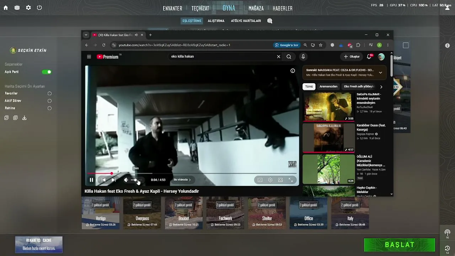The image size is (455, 256).
Task: Adjust the video volume slider
Action: 135,180
